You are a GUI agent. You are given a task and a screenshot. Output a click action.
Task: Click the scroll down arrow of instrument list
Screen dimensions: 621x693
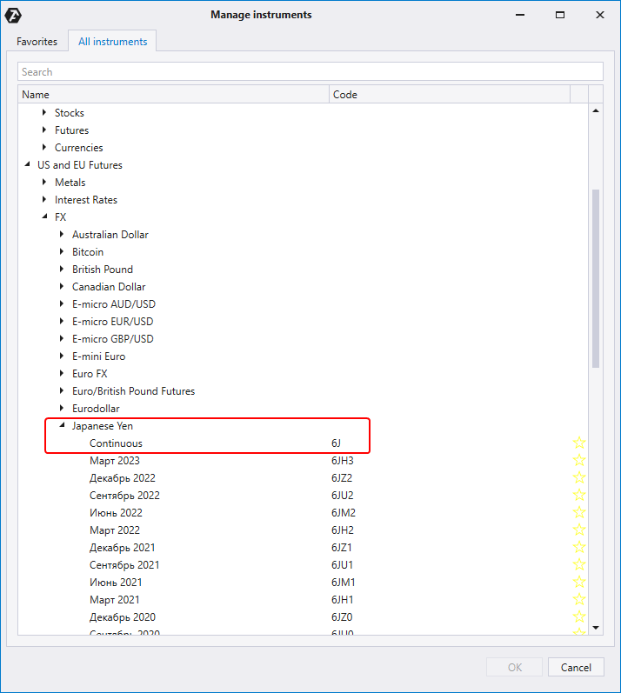pos(596,627)
